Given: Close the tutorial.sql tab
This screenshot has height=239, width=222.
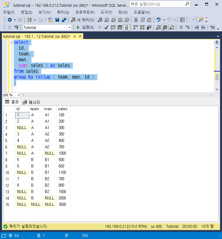Looking at the screenshot, I should tap(80, 36).
